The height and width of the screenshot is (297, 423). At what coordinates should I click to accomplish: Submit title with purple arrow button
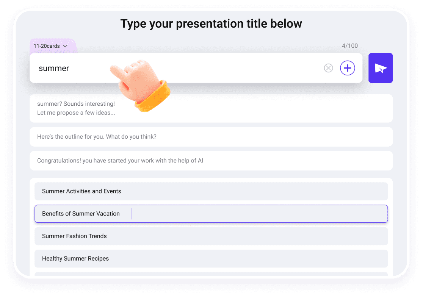coord(380,68)
